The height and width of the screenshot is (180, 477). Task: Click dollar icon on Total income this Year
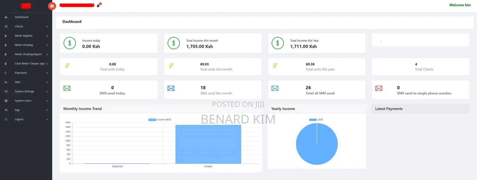pos(278,43)
